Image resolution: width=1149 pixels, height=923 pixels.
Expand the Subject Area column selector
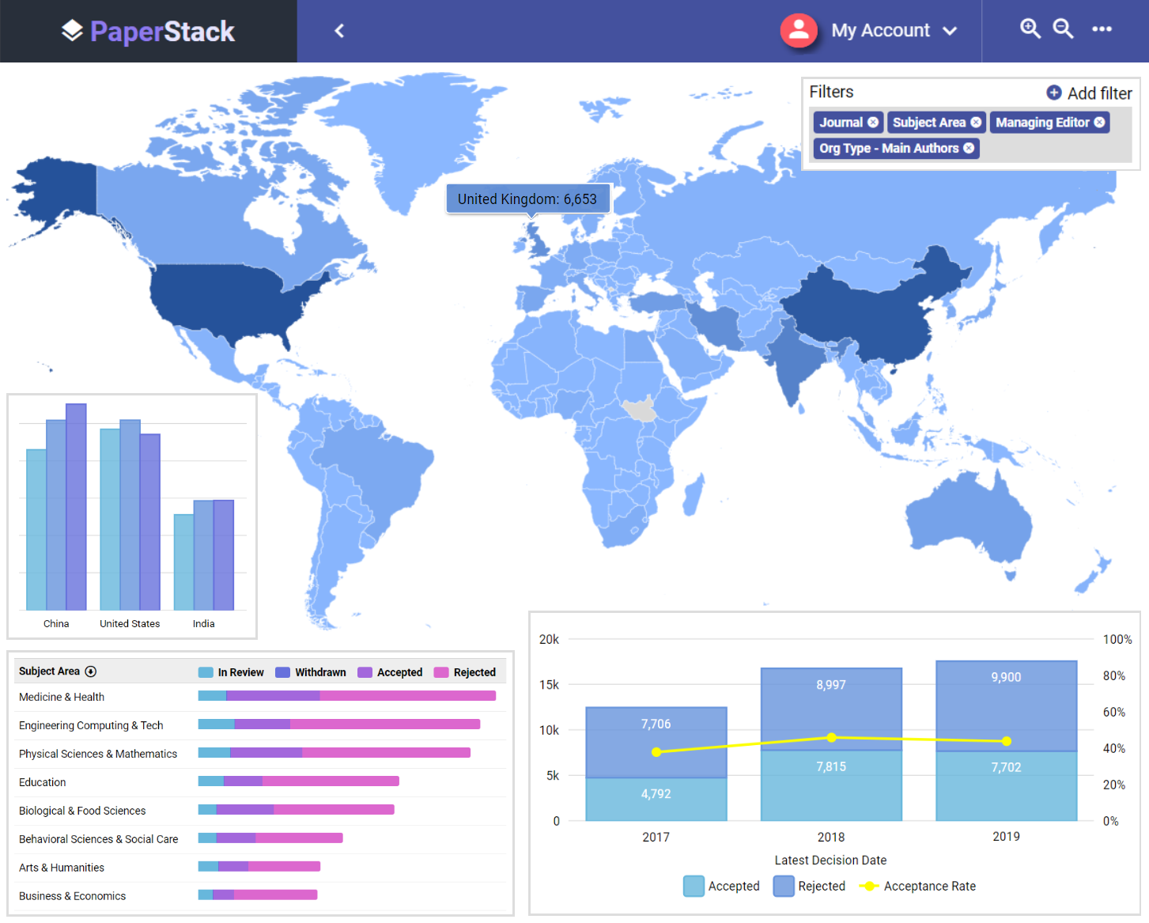coord(91,671)
